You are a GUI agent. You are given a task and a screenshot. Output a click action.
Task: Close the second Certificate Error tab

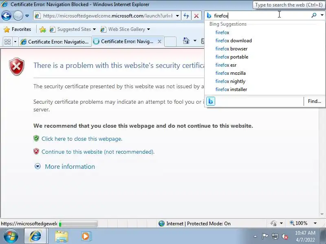click(x=159, y=41)
